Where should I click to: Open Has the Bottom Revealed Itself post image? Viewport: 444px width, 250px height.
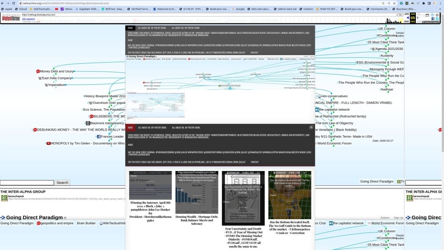(x=290, y=195)
